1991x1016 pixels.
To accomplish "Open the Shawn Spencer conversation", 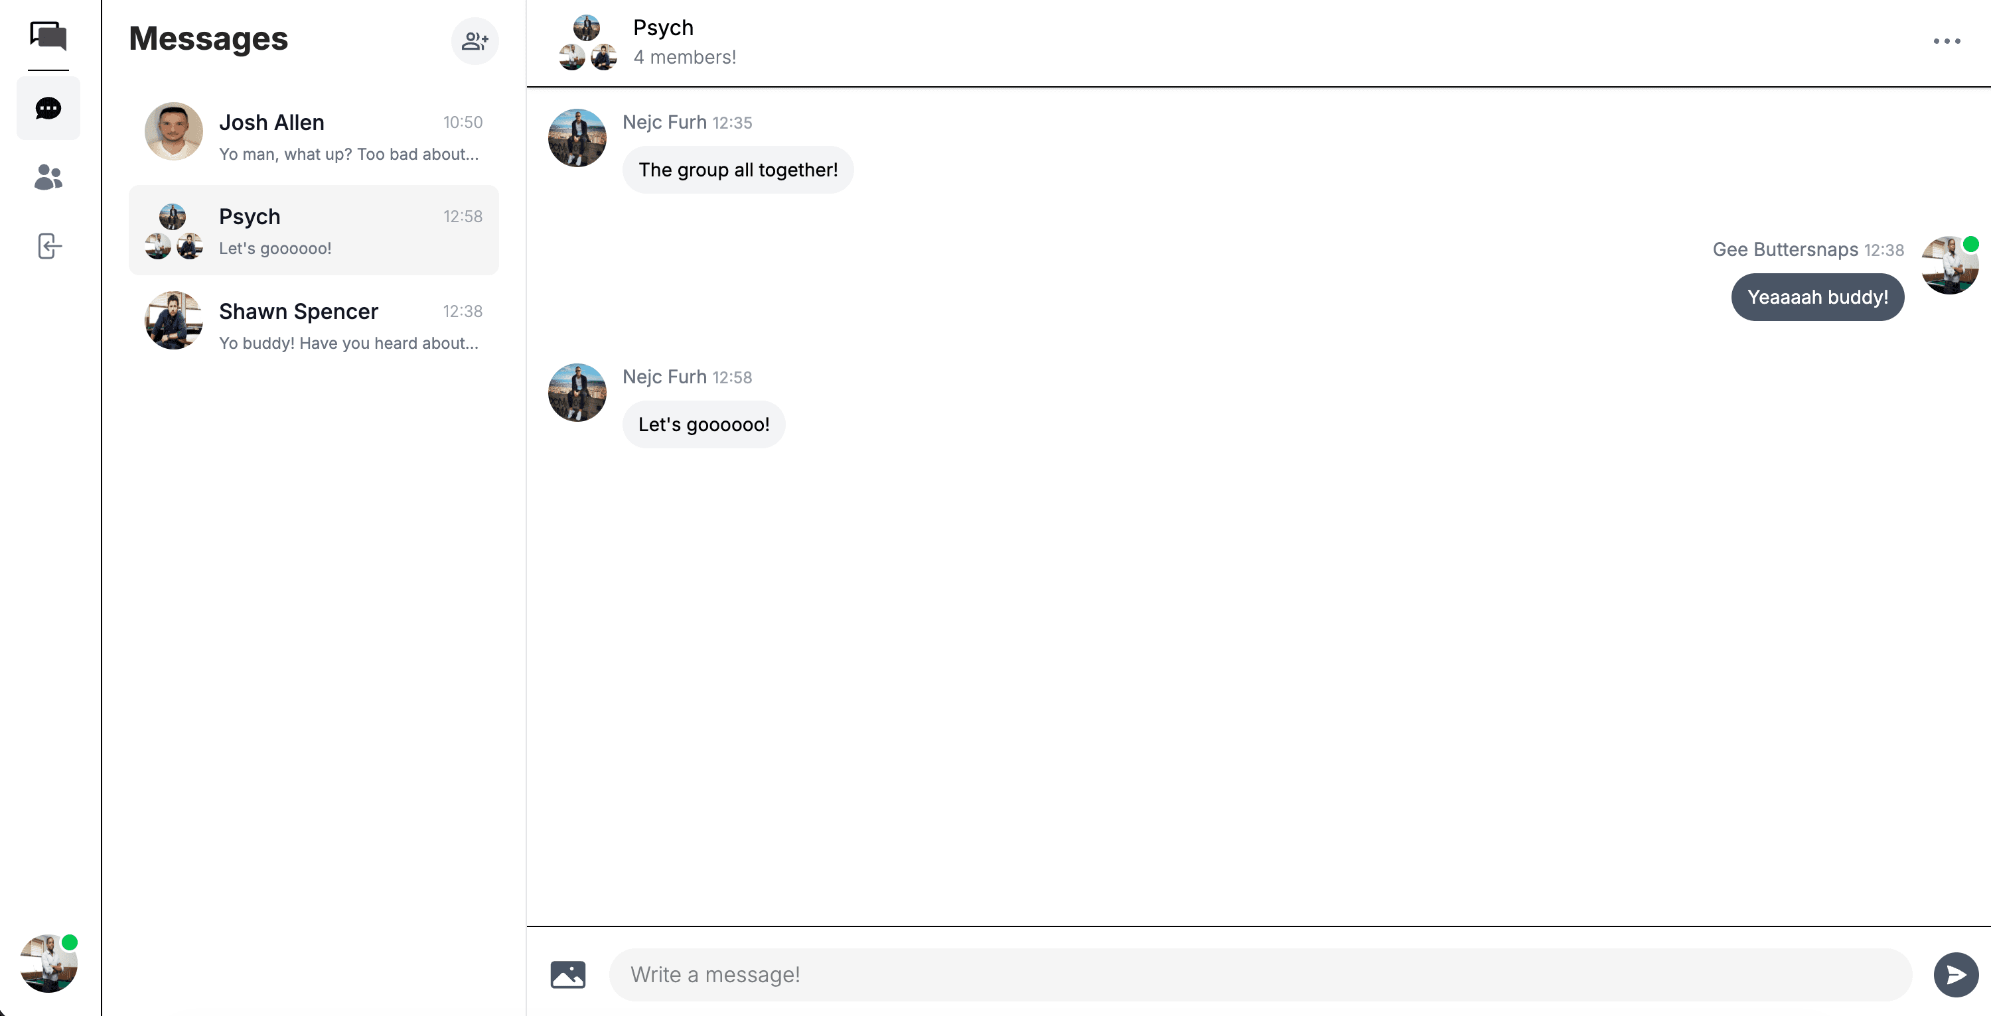I will click(314, 324).
